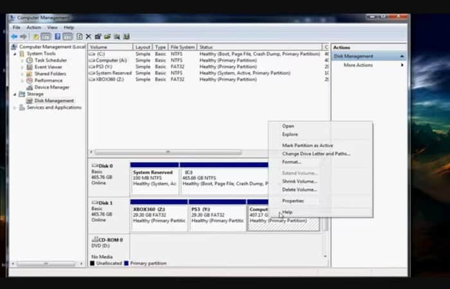This screenshot has width=450, height=289.
Task: Sort by the Status column header
Action: coord(260,47)
